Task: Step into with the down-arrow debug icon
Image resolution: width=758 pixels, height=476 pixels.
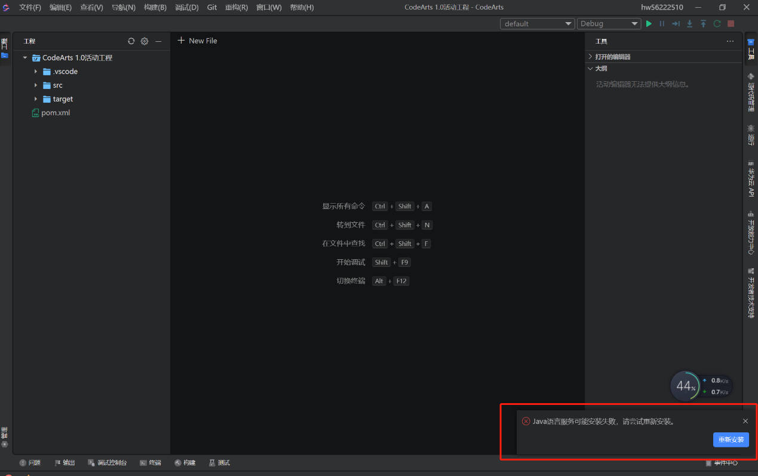Action: pos(689,24)
